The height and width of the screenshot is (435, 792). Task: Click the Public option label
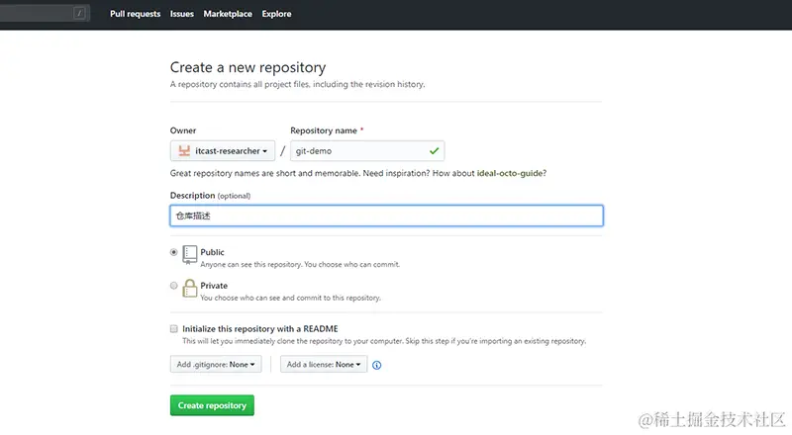(x=212, y=252)
